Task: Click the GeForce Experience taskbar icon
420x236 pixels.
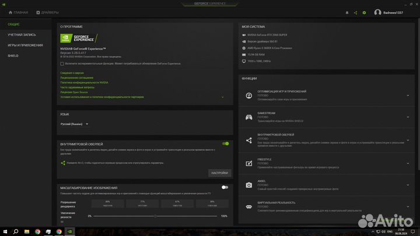Action: coord(69,231)
